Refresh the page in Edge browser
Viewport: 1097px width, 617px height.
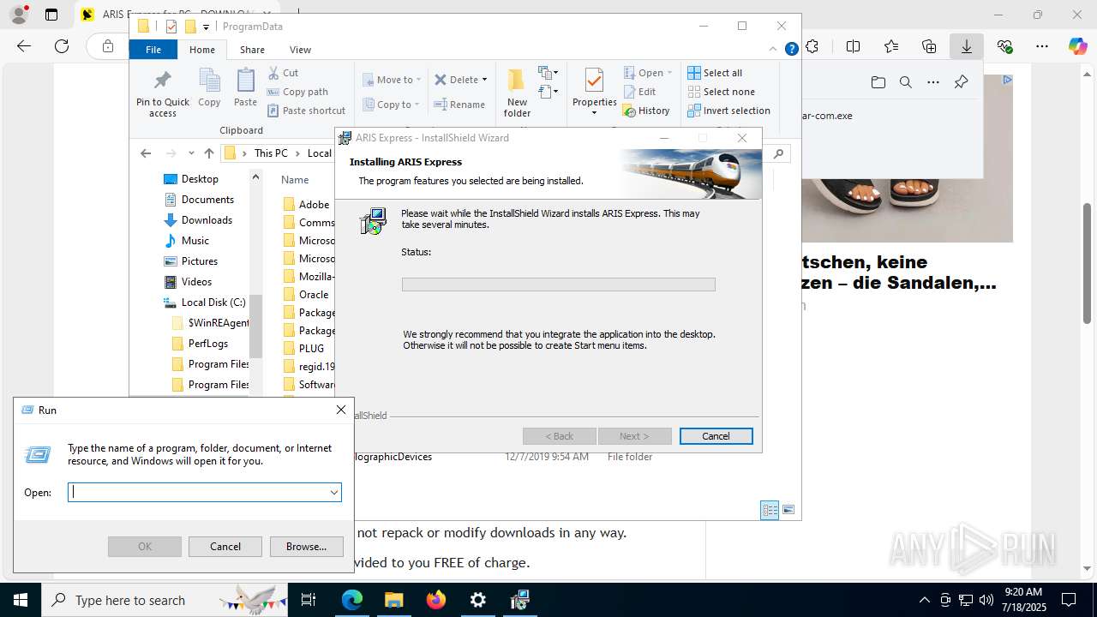[x=62, y=46]
